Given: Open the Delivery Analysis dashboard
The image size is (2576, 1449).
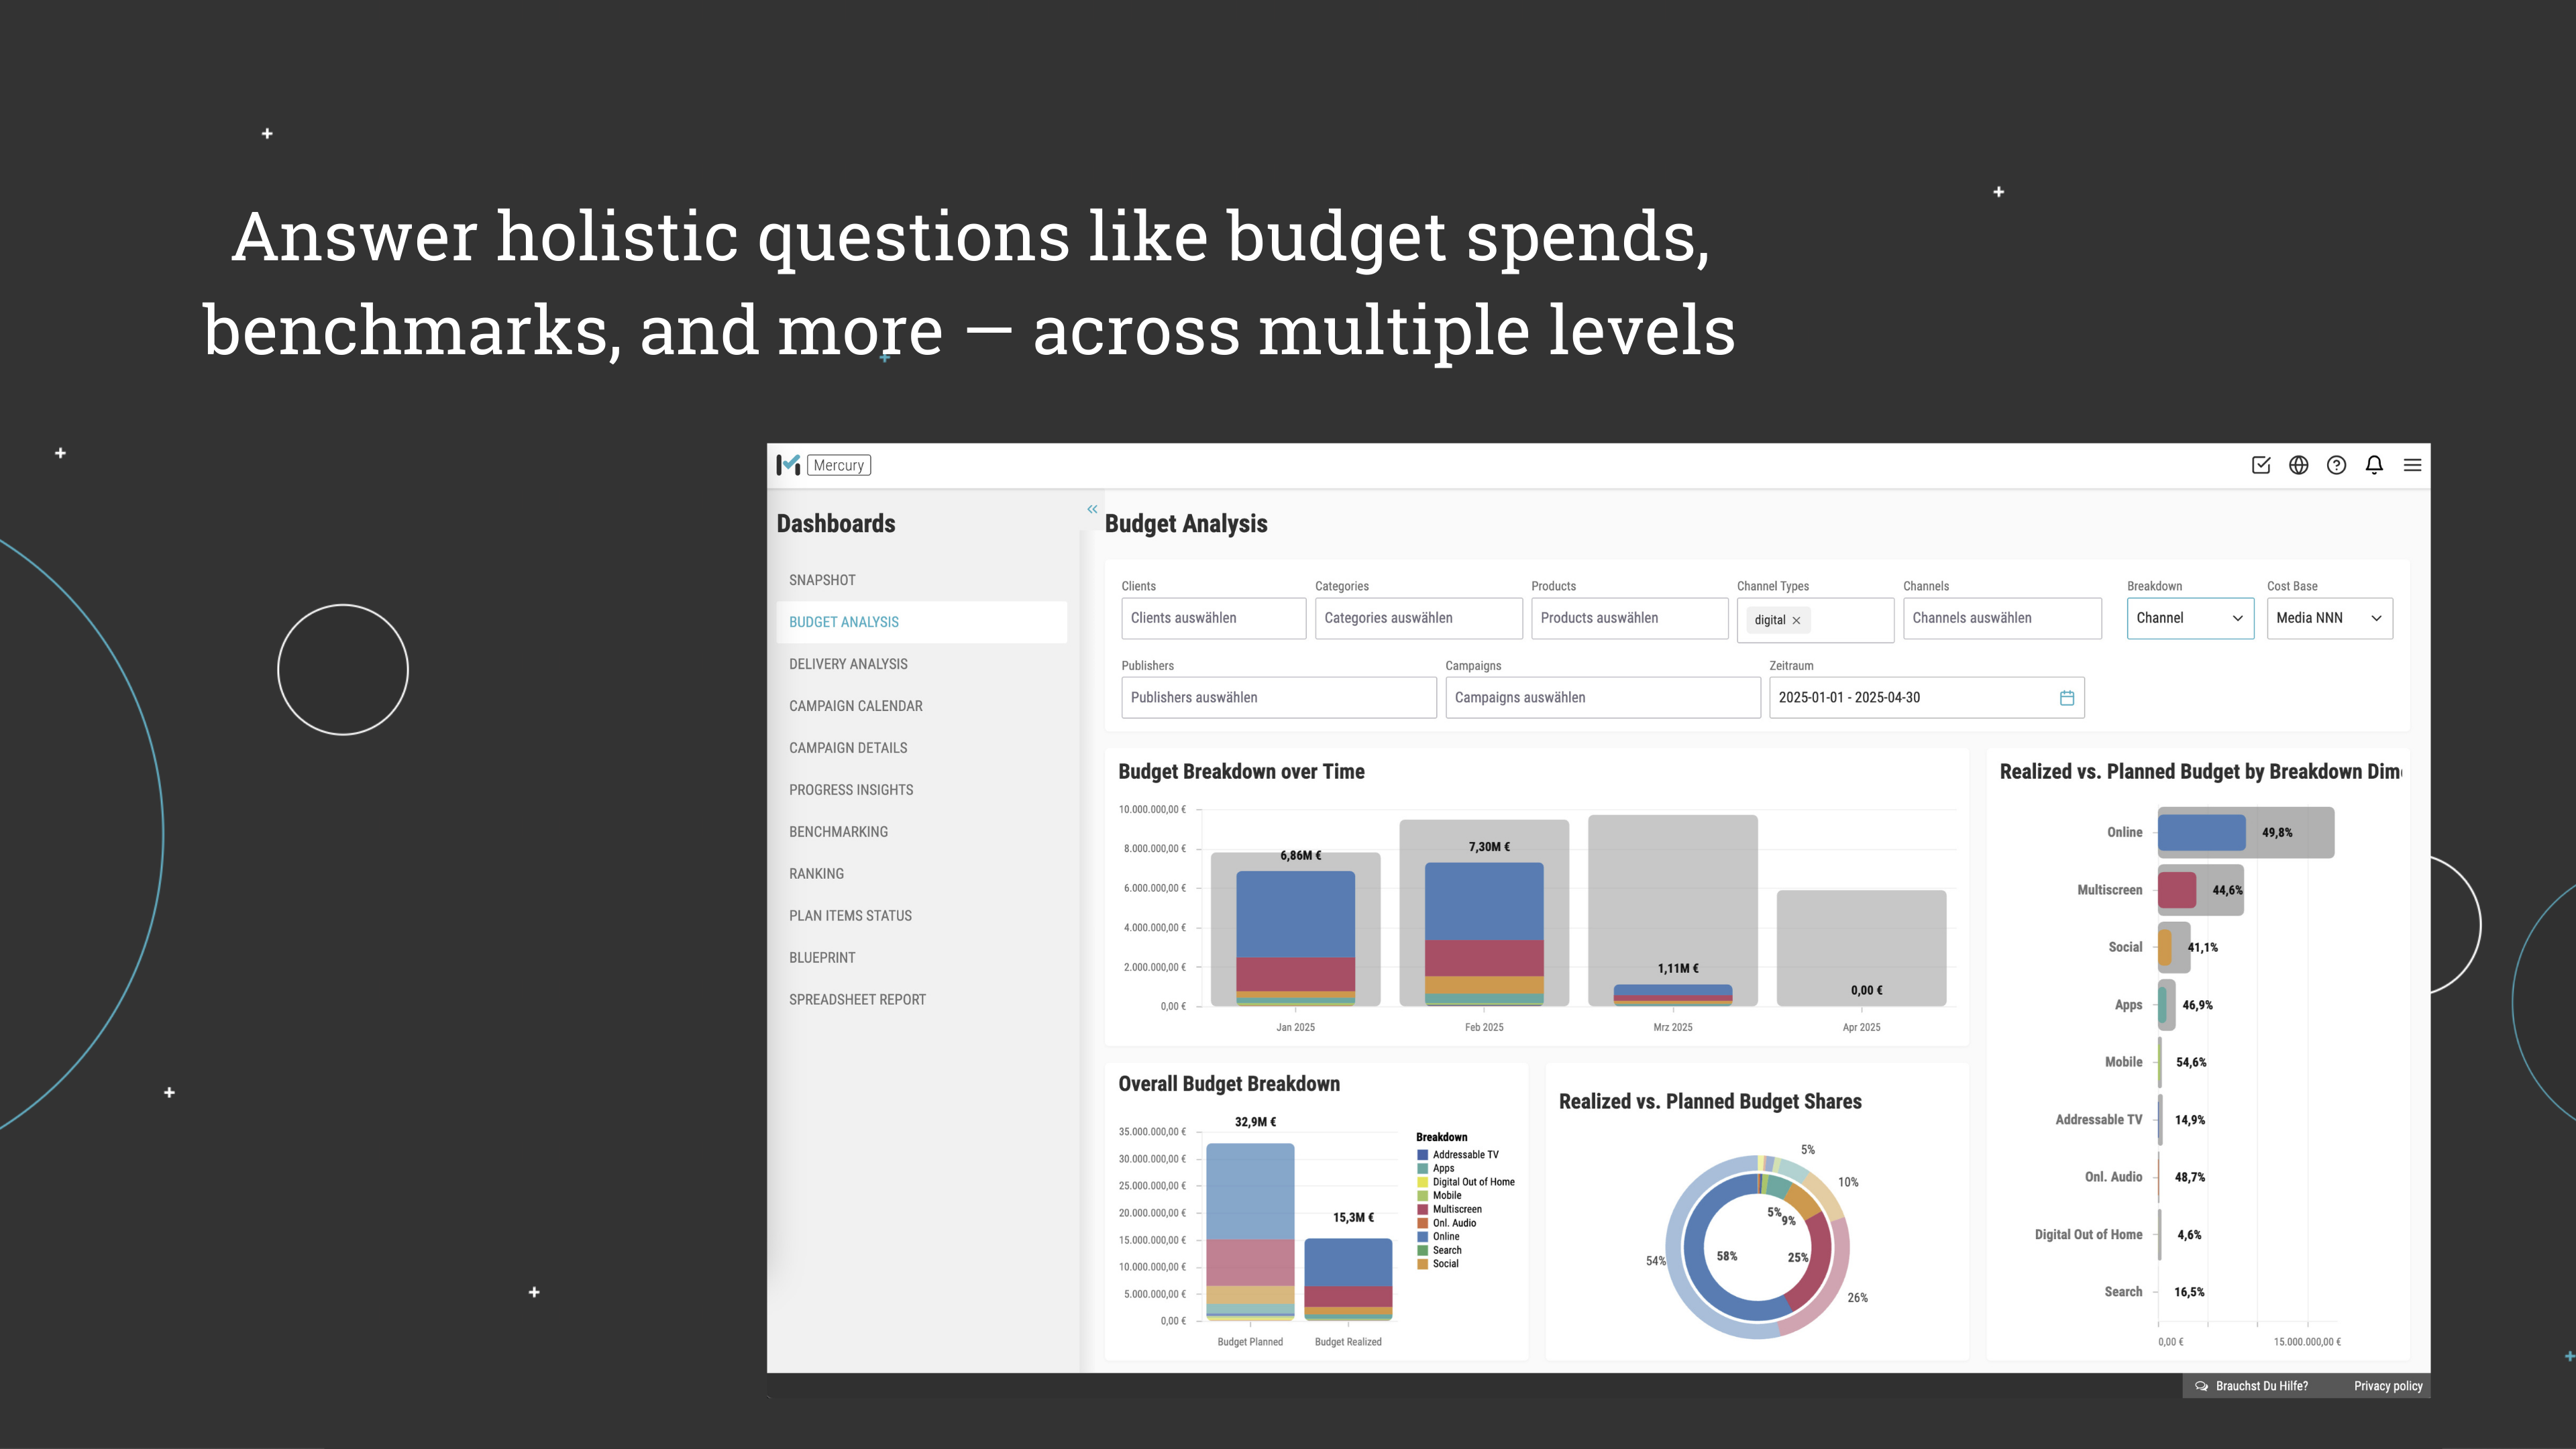Looking at the screenshot, I should point(848,664).
